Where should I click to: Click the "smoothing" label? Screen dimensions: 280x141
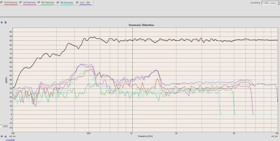(255, 3)
